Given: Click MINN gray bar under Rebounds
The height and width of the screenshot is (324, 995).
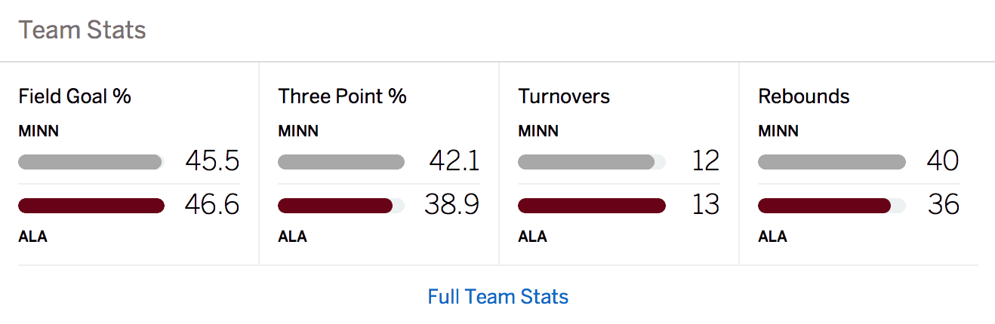Looking at the screenshot, I should point(832,162).
